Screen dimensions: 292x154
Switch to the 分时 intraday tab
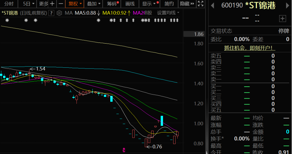[9, 4]
